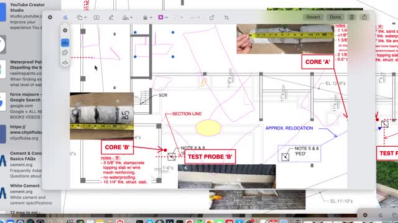The image size is (398, 223).
Task: Expand the Text Style dropdown arrow
Action: [x=198, y=17]
